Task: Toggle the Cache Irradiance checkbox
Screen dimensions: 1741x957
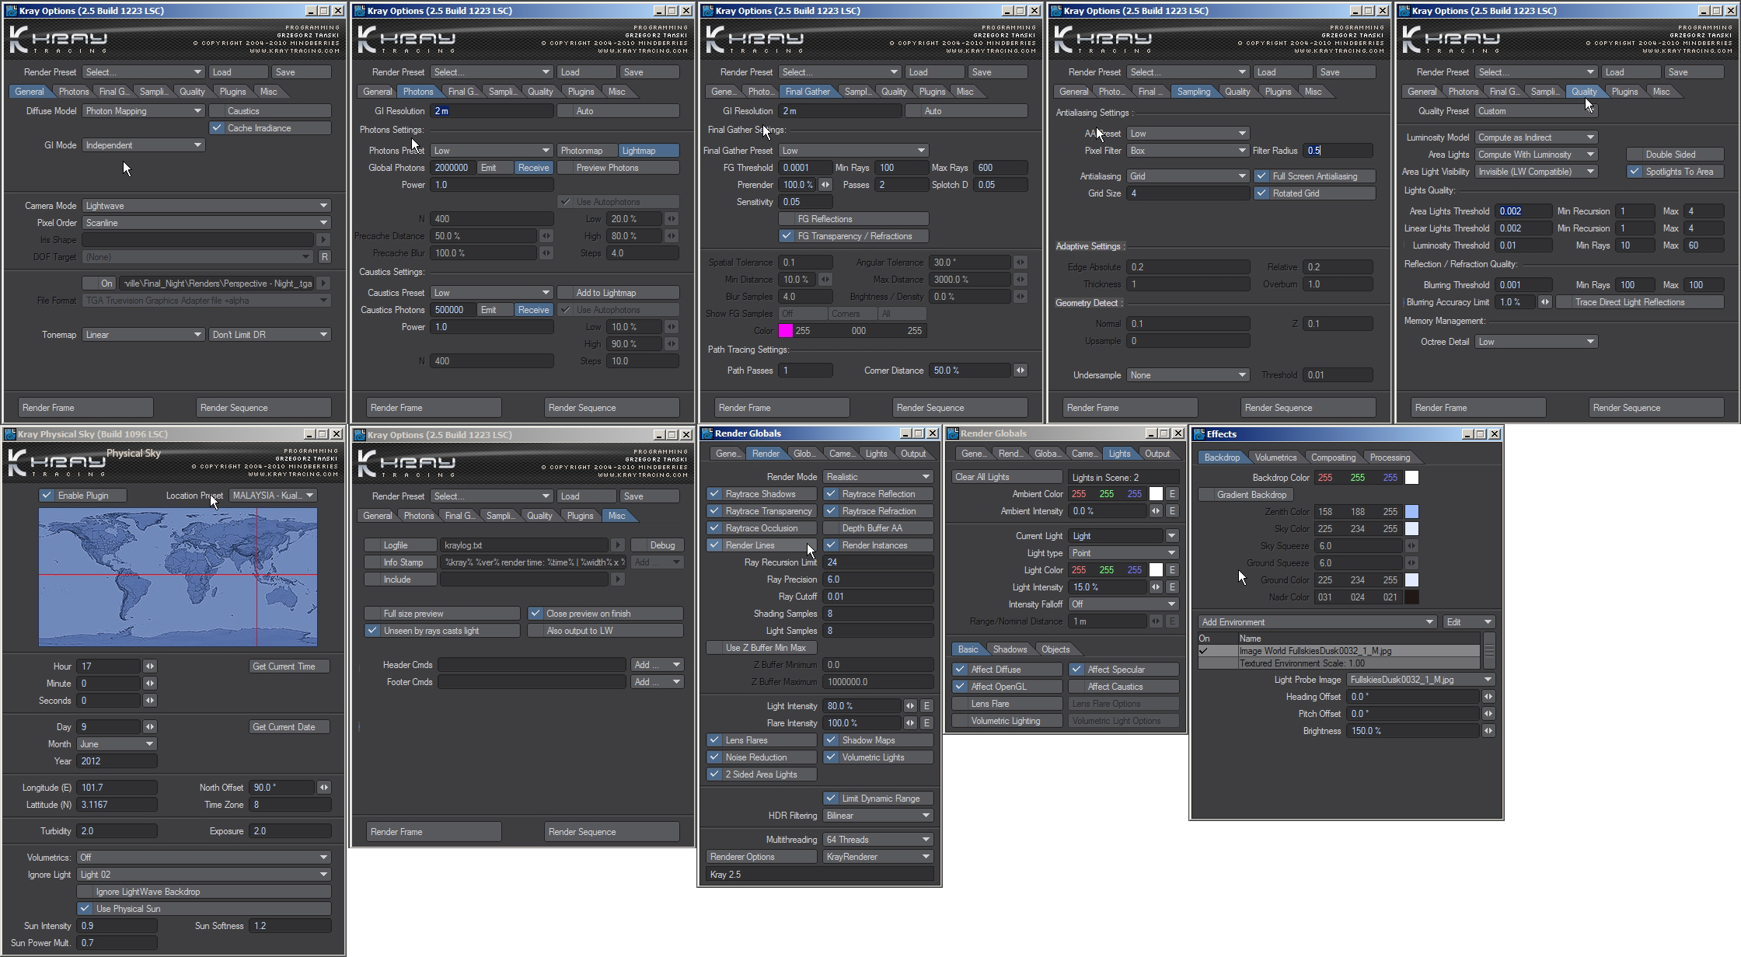Action: point(218,128)
